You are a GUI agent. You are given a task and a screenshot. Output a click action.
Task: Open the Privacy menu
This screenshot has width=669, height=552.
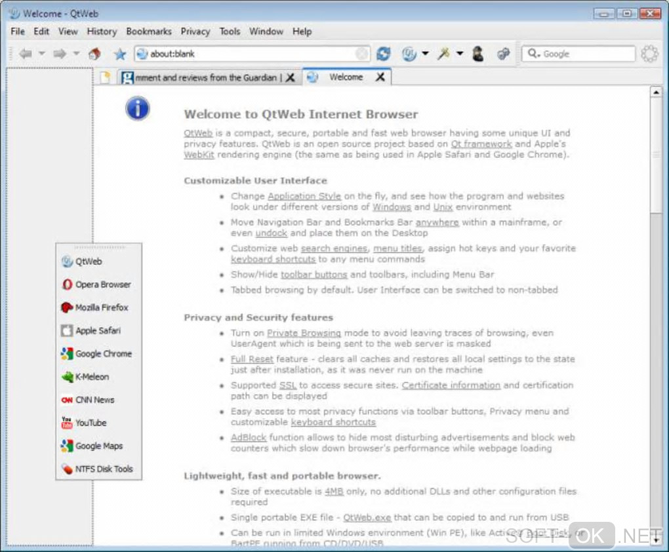[x=195, y=31]
